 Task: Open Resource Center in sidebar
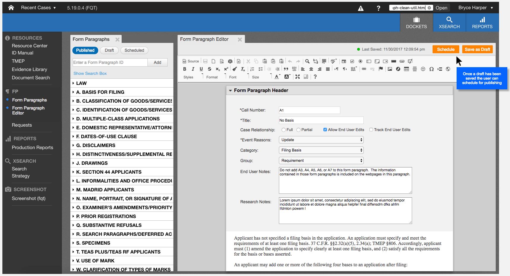click(x=30, y=46)
